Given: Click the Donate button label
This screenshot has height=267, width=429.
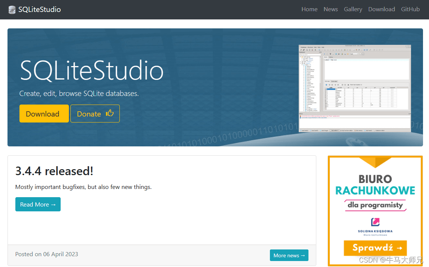Looking at the screenshot, I should point(89,114).
